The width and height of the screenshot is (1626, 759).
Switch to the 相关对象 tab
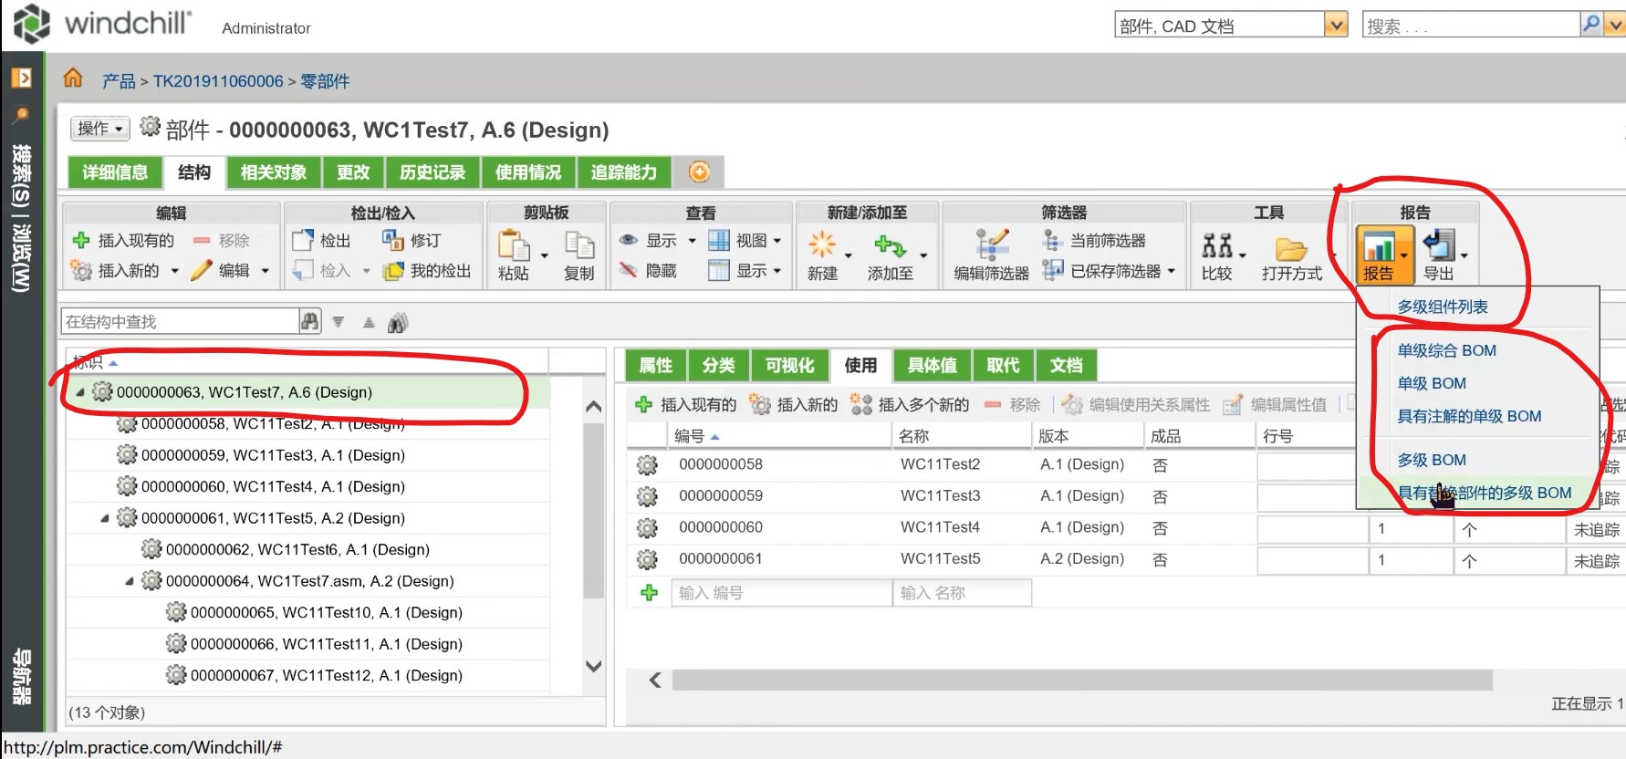coord(273,172)
